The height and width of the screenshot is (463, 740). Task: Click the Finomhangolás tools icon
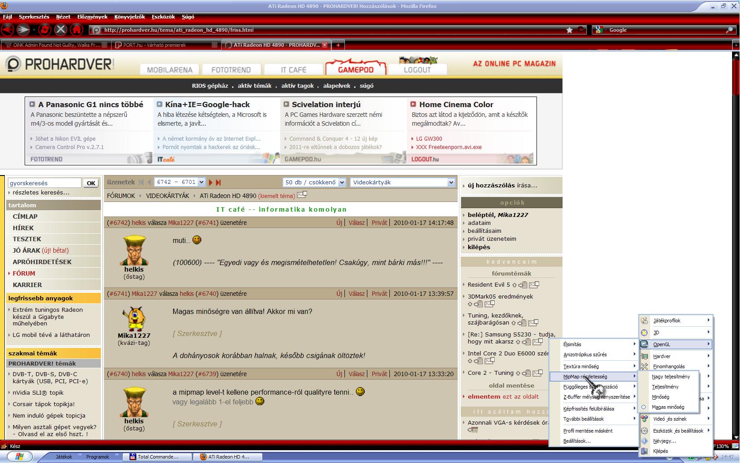point(644,366)
